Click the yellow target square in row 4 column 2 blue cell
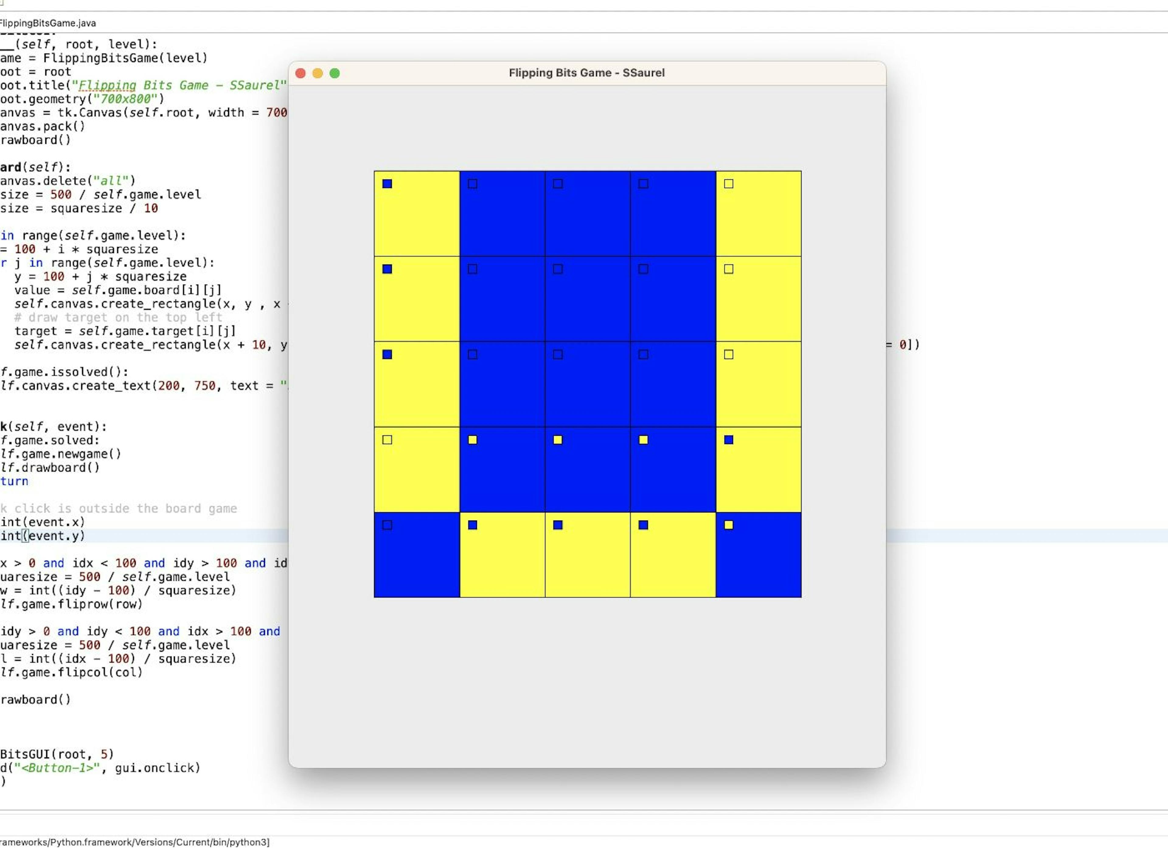 click(x=473, y=439)
